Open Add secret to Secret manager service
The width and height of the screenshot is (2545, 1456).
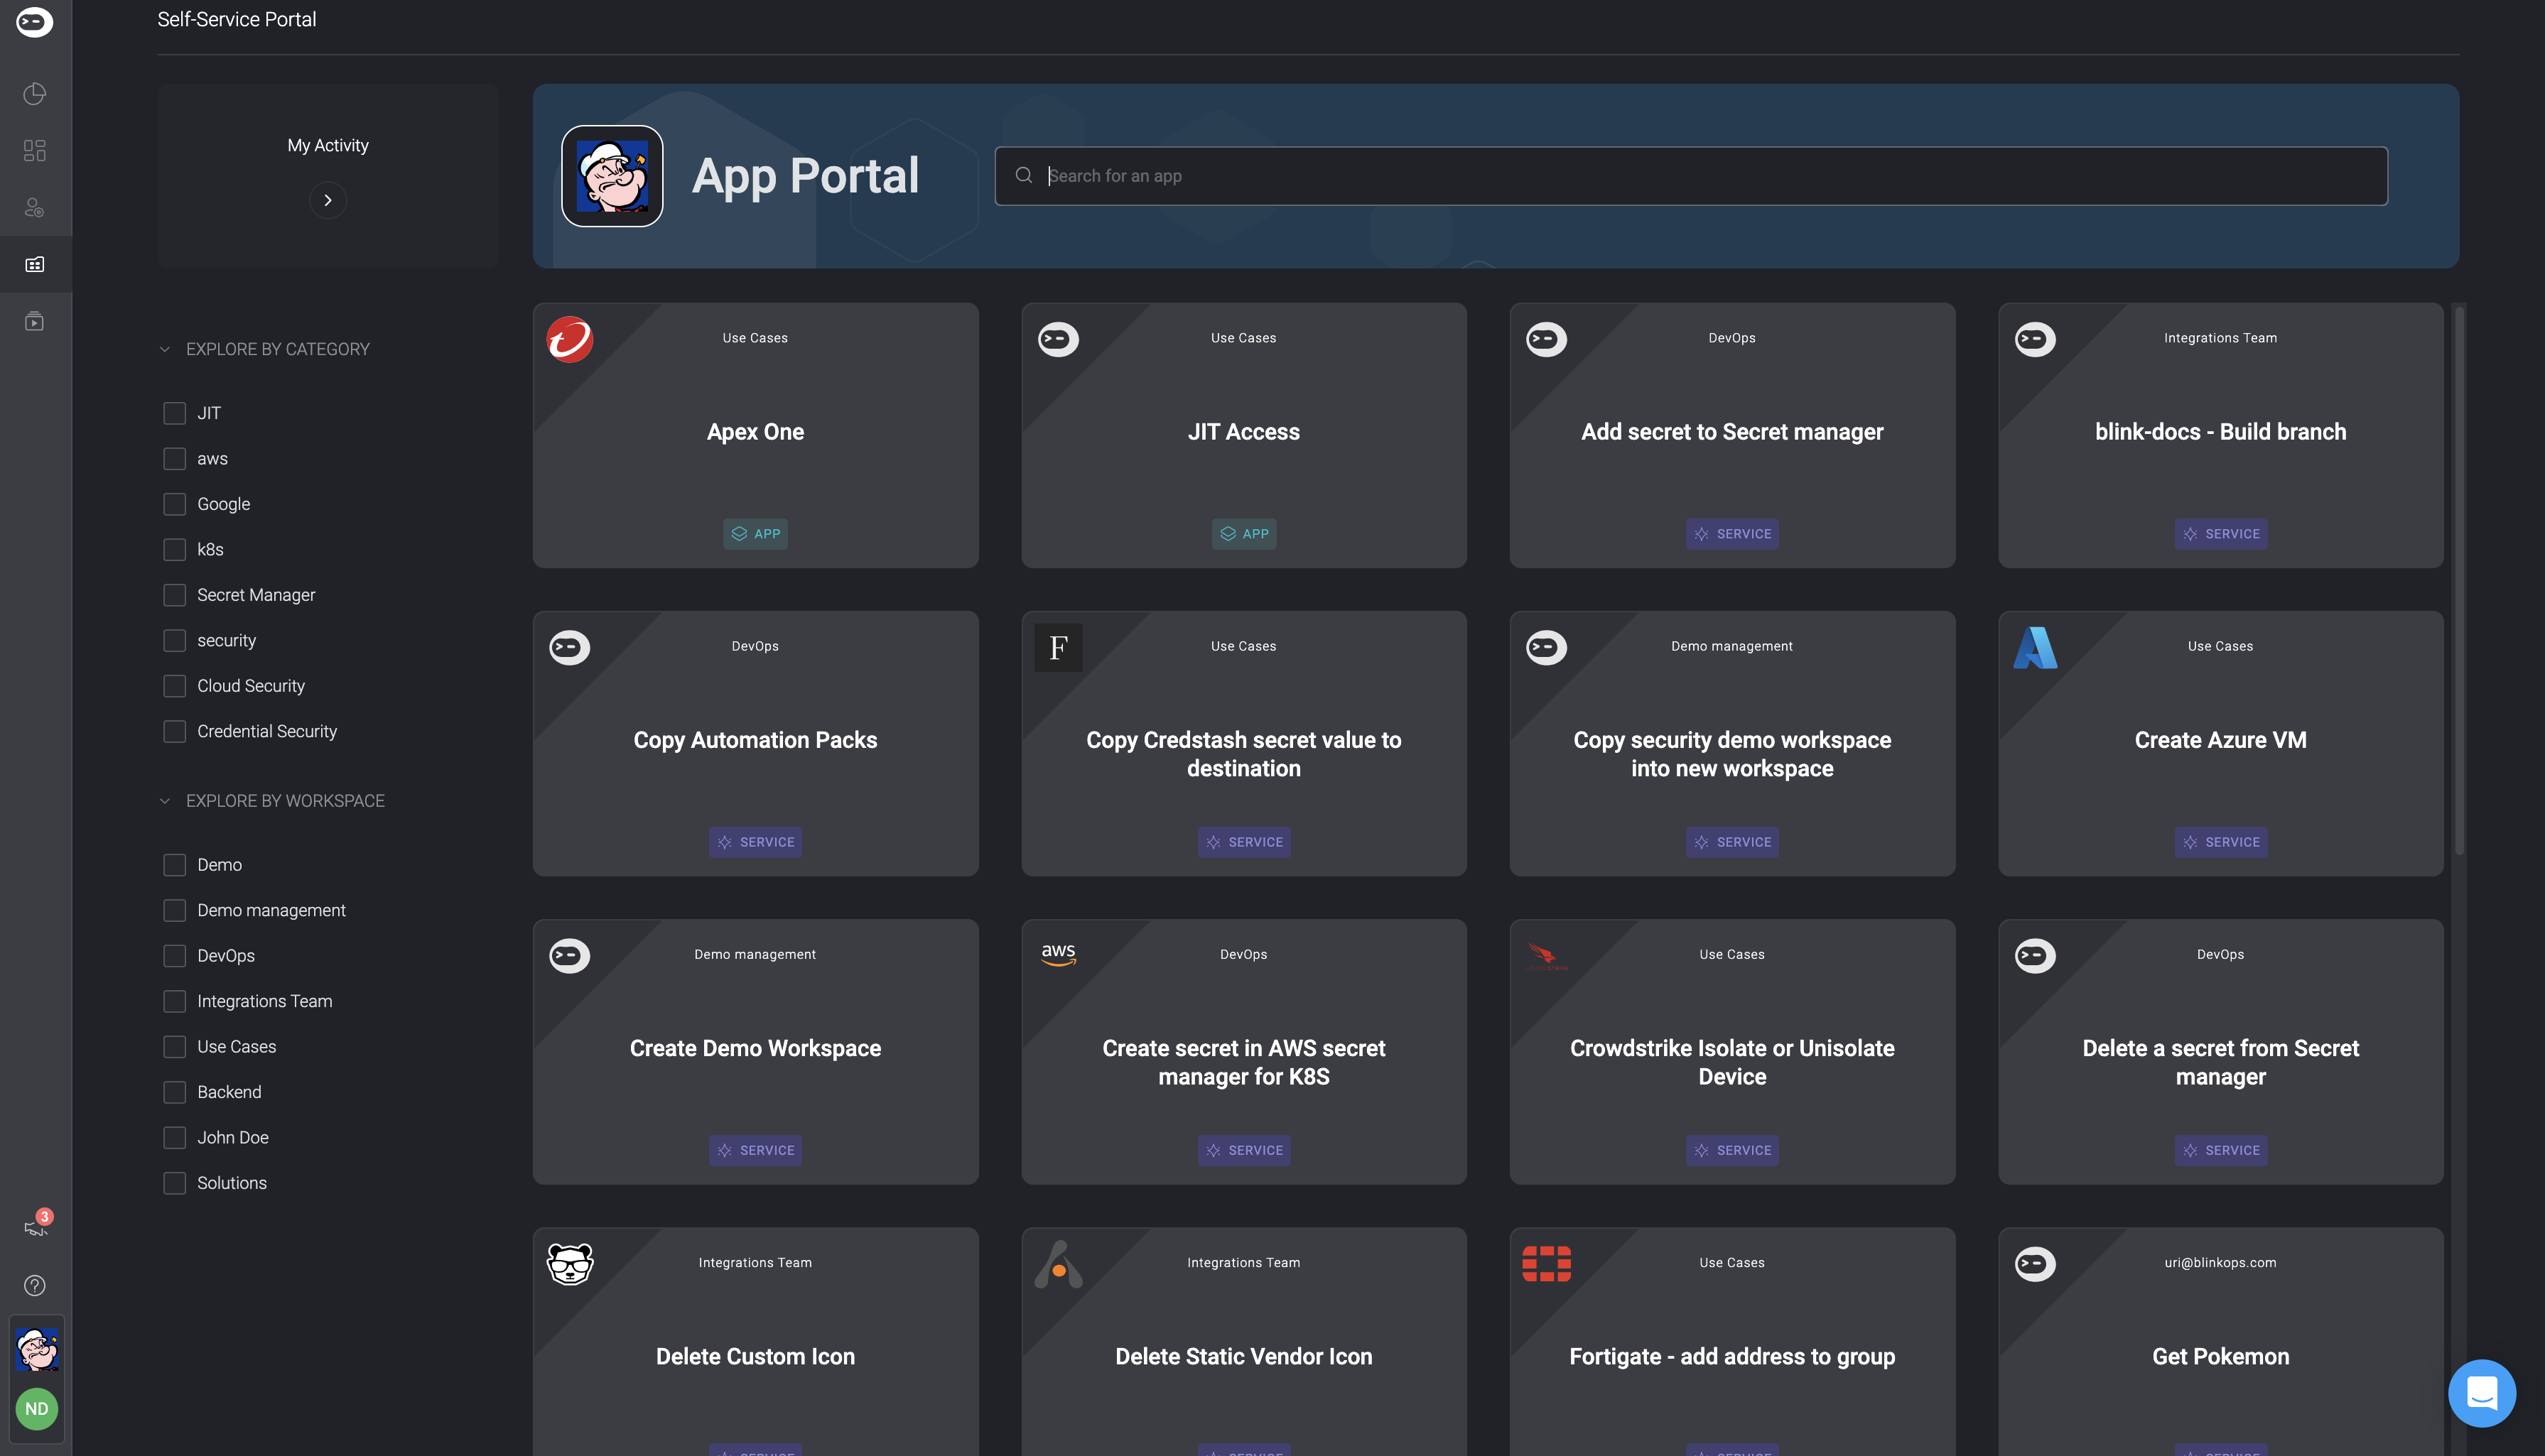(1731, 436)
